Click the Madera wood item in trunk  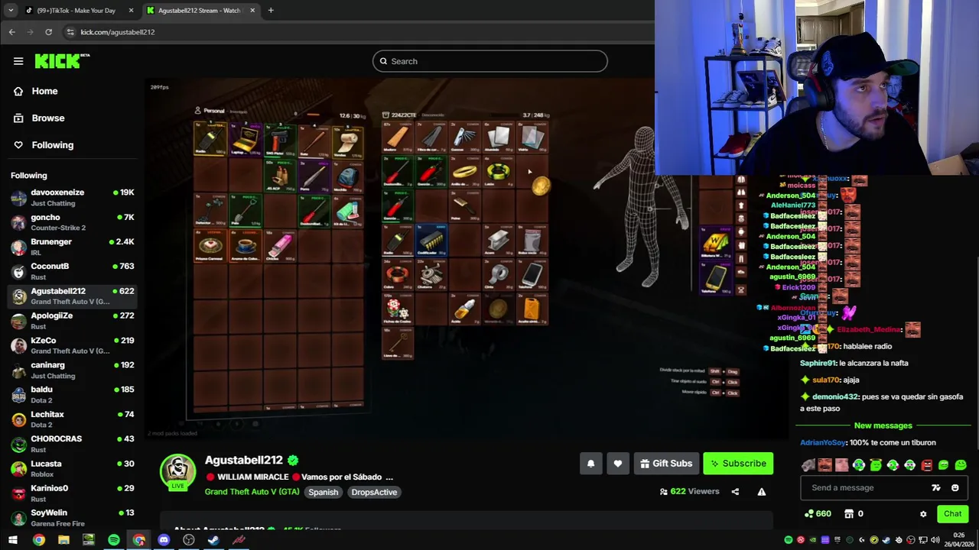pos(397,139)
